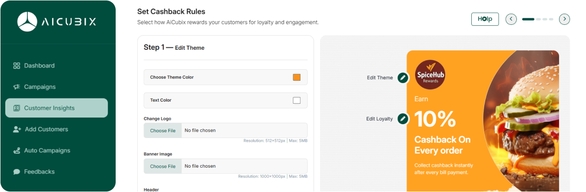
Task: Open Campaigns in the sidebar menu
Action: pyautogui.click(x=40, y=87)
